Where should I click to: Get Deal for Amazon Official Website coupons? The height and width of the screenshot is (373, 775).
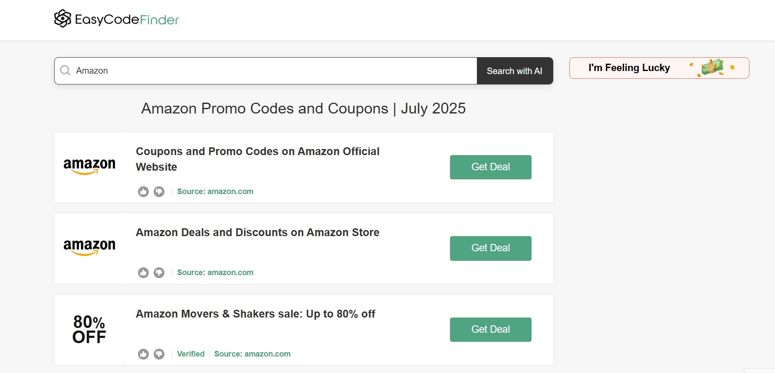491,167
